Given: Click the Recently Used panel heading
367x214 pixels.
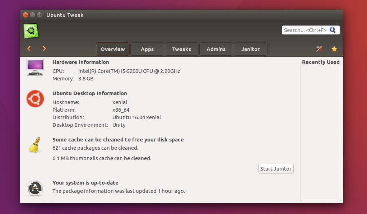Looking at the screenshot, I should click(321, 62).
